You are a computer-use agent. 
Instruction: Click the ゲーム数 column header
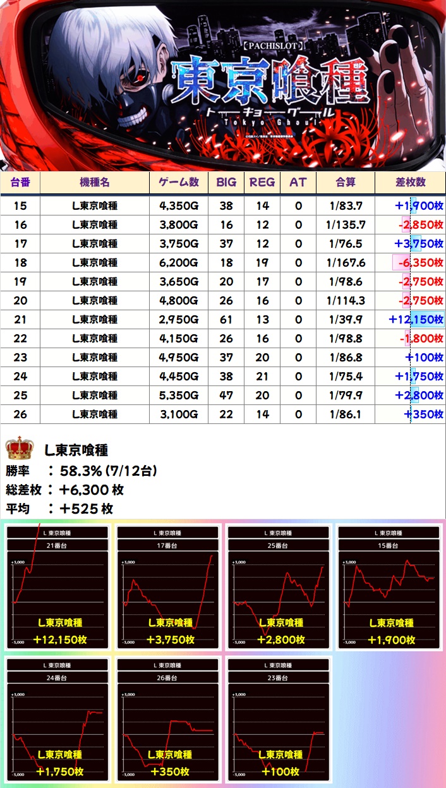[x=179, y=182]
